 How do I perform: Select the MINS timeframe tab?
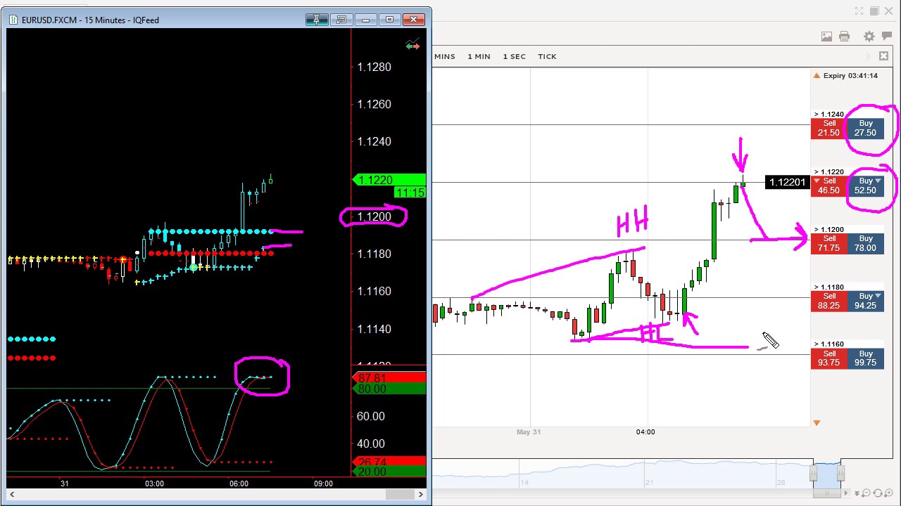pos(444,56)
